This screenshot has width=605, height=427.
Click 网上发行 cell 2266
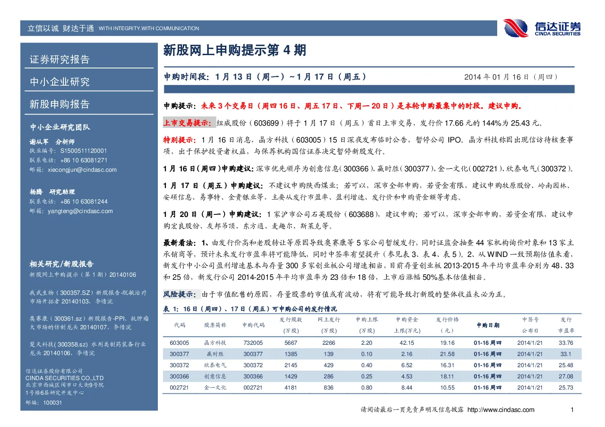click(329, 343)
